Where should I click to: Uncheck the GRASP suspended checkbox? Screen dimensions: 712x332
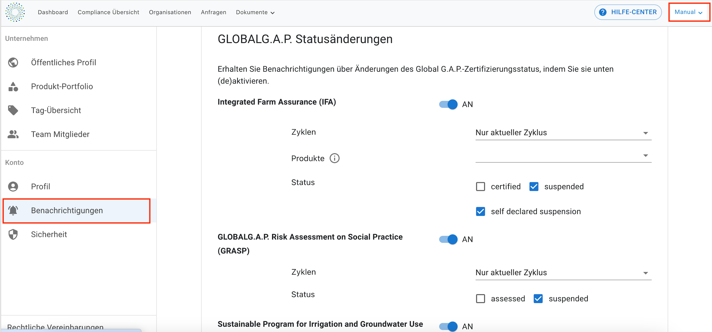click(x=538, y=299)
